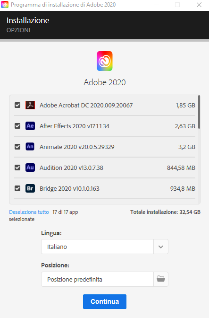Uncheck the After Effects 2020 checkbox
209x318 pixels.
pos(17,126)
